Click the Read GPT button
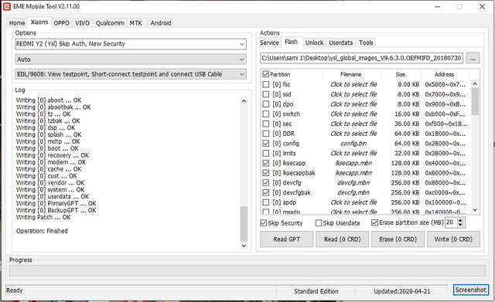 (x=287, y=239)
